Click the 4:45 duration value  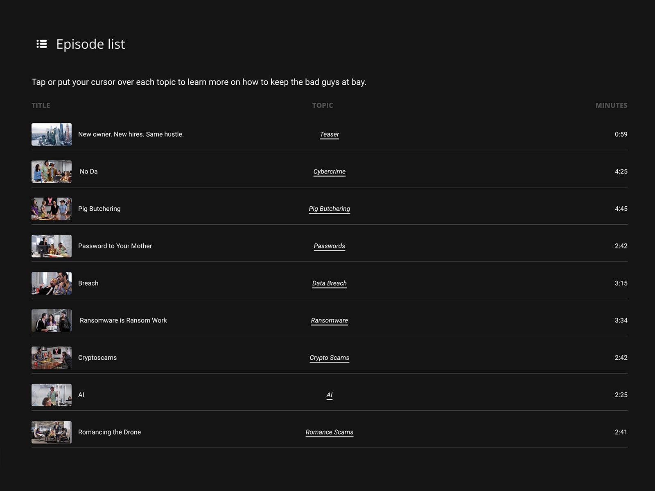point(621,209)
